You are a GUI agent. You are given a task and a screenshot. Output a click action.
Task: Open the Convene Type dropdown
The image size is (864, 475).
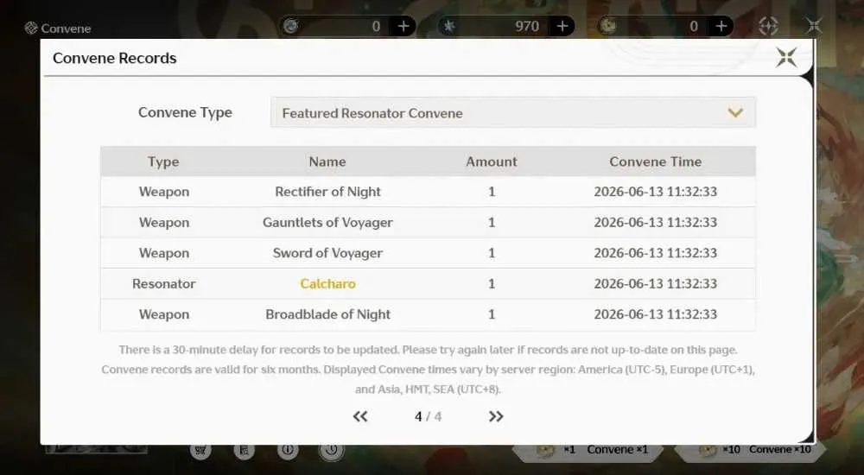513,113
